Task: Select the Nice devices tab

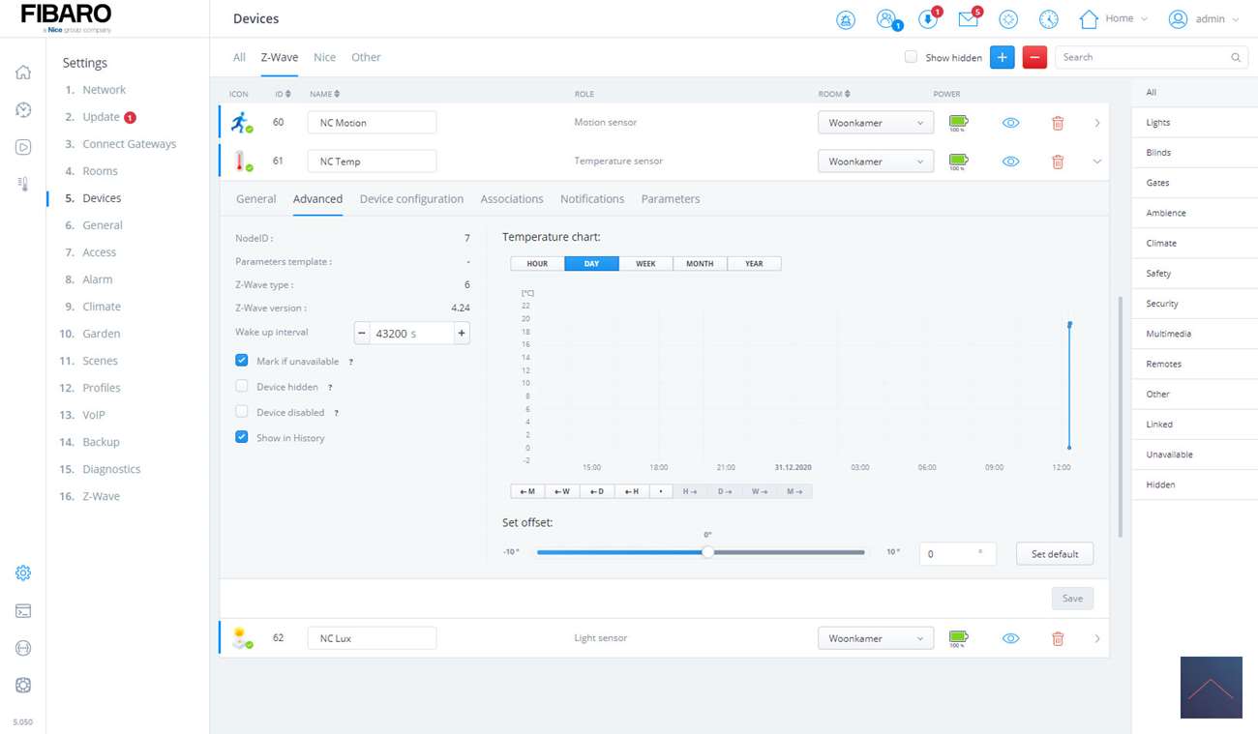Action: coord(324,58)
